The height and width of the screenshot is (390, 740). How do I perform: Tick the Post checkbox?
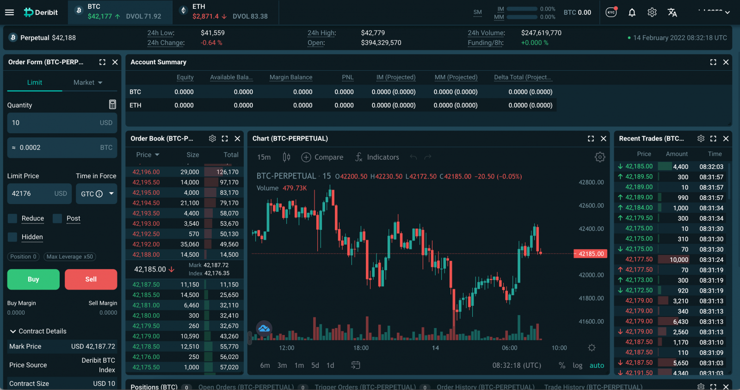tap(57, 218)
